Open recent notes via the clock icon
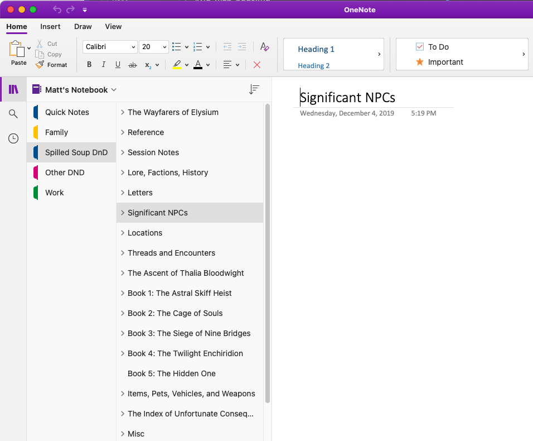Viewport: 533px width, 441px height. coord(13,138)
